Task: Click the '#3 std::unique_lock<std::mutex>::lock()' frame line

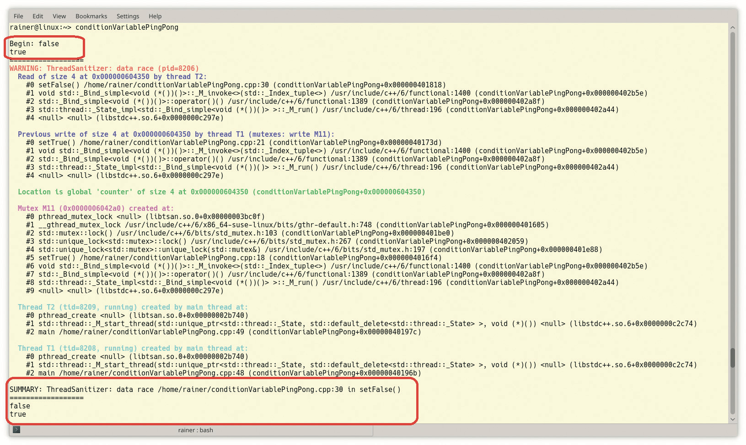Action: 277,241
